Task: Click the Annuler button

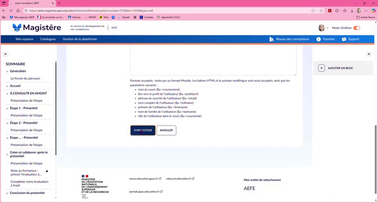Action: [166, 130]
